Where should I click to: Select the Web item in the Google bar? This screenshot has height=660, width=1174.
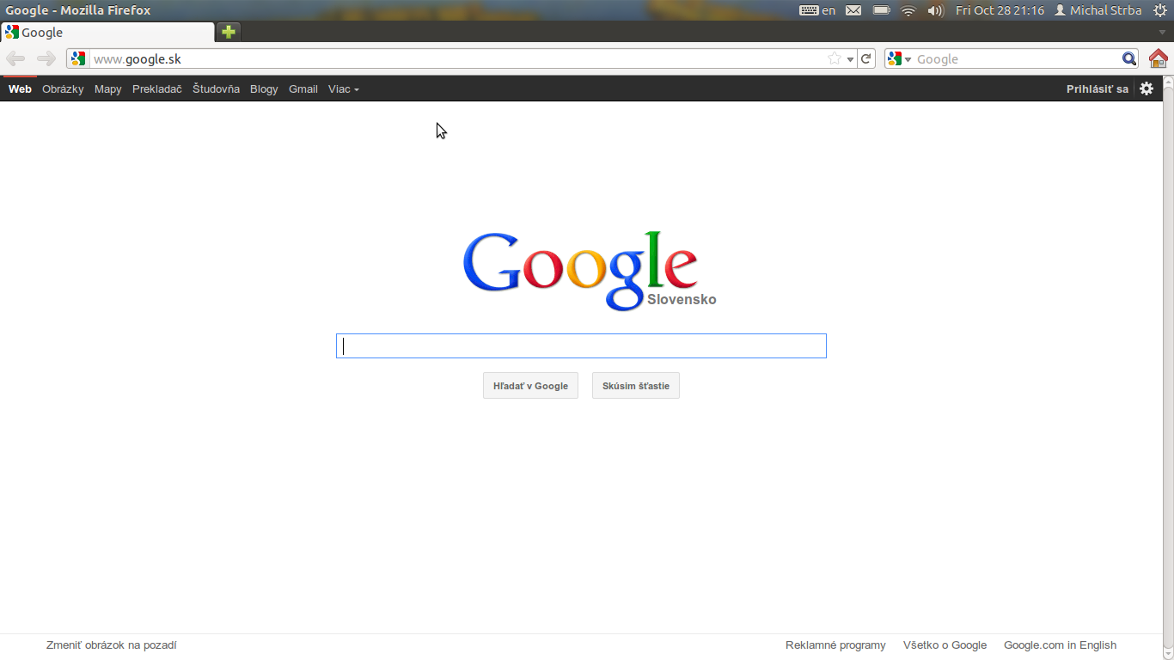pos(20,89)
